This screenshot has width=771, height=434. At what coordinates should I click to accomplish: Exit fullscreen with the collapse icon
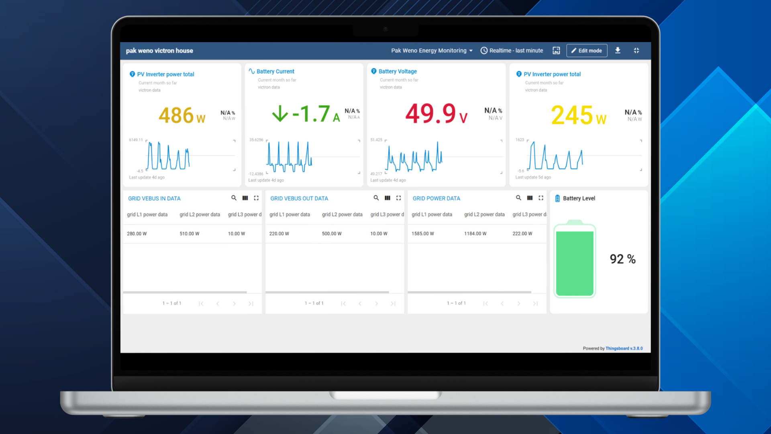click(636, 51)
